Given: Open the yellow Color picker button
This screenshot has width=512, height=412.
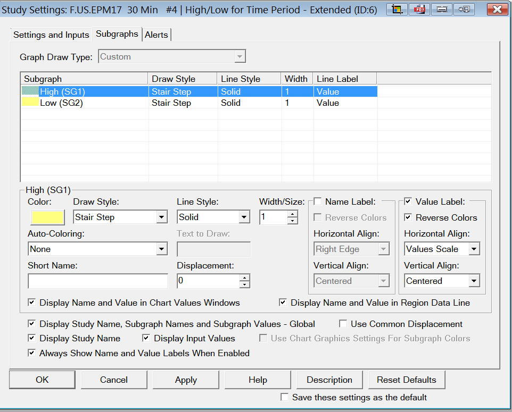Looking at the screenshot, I should [47, 217].
